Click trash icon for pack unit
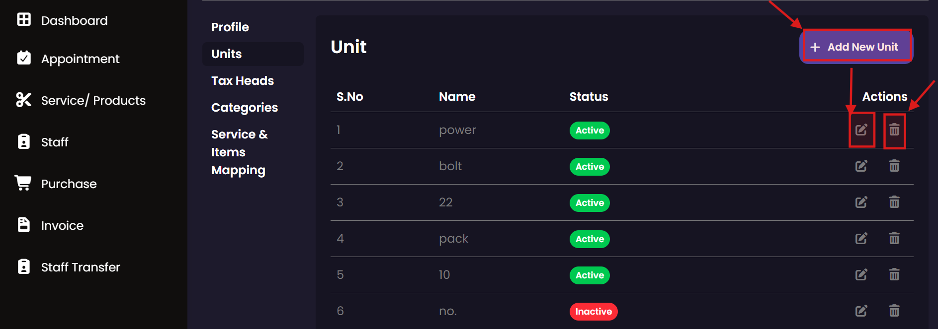Screen dimensions: 938x329 pyautogui.click(x=894, y=238)
